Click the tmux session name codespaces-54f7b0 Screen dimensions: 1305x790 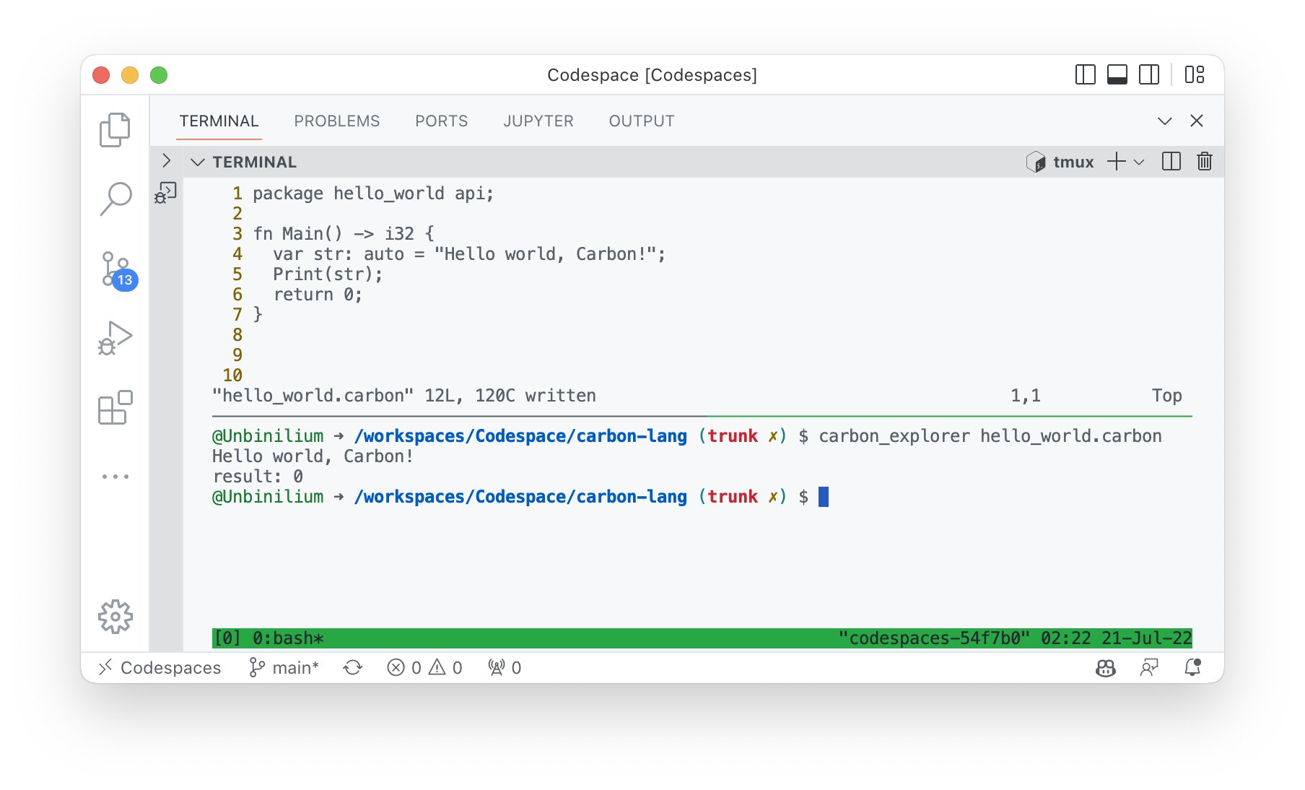click(934, 638)
